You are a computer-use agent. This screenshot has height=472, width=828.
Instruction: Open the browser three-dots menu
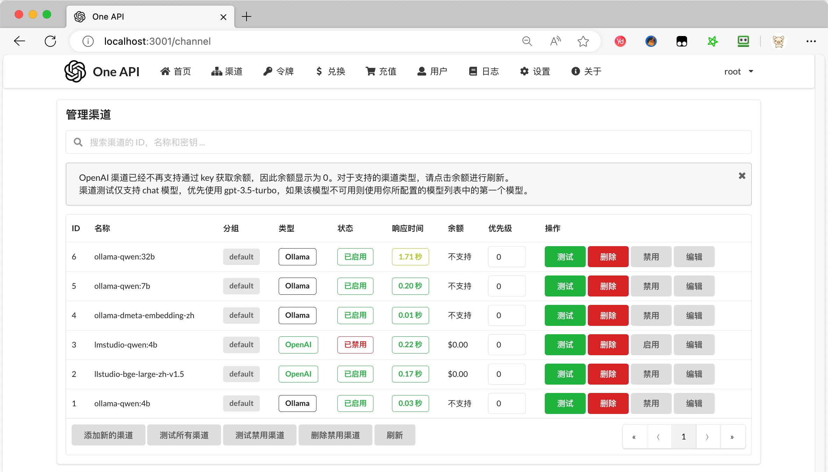(x=811, y=41)
